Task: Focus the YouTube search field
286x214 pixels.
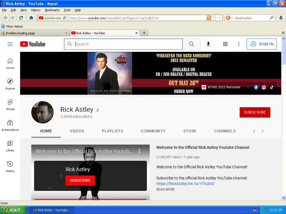Action: point(123,44)
